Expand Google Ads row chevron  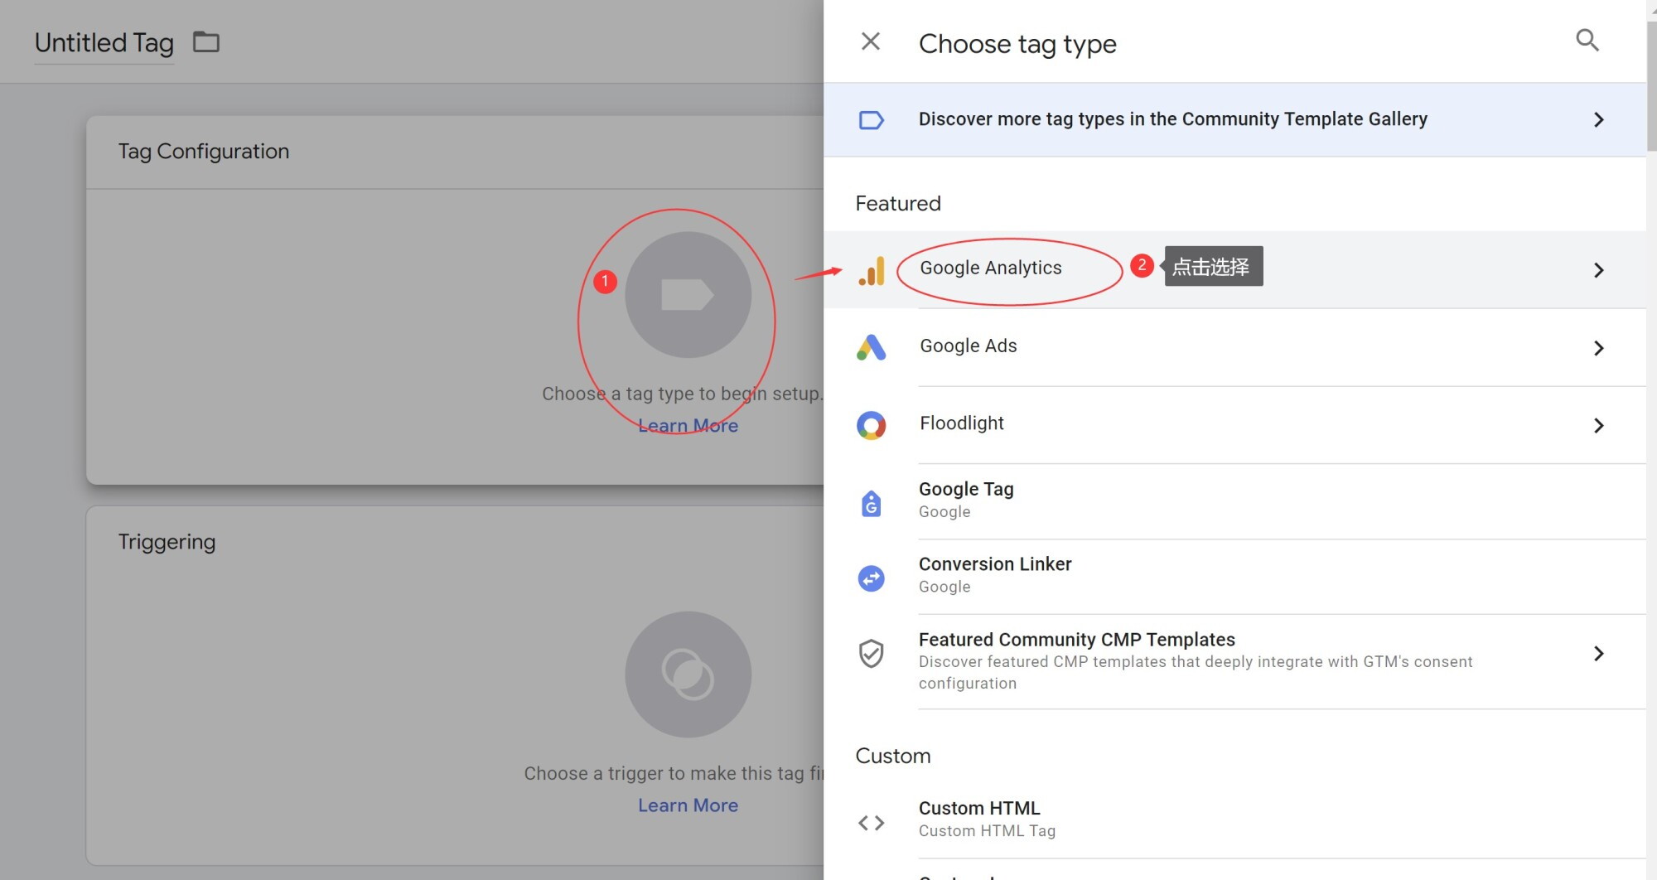(x=1598, y=348)
